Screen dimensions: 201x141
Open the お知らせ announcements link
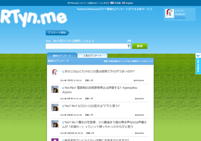(92, 3)
